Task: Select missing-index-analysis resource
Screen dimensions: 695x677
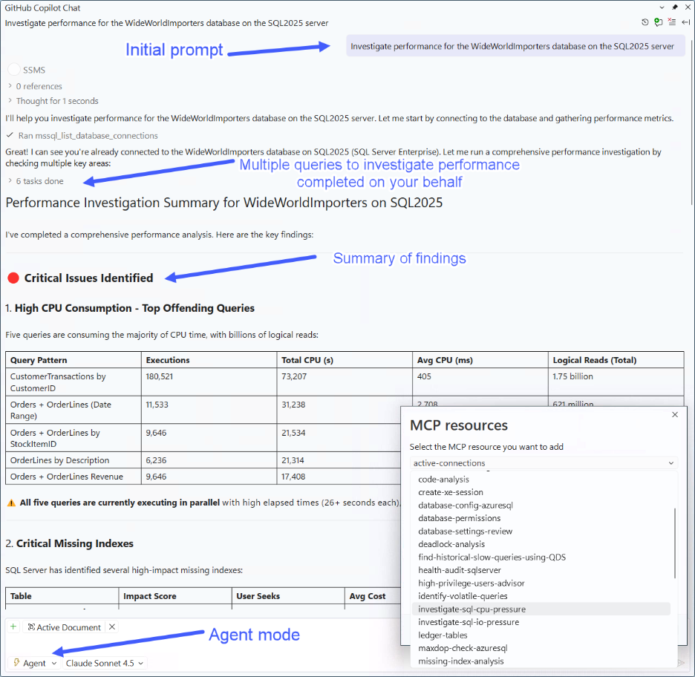Action: [x=461, y=661]
